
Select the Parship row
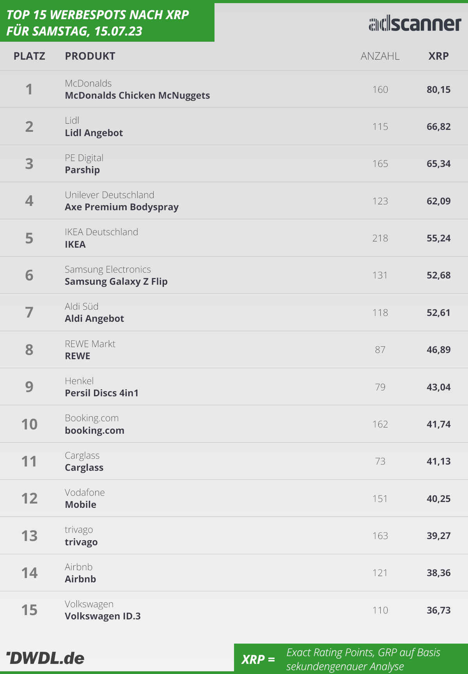[x=234, y=163]
